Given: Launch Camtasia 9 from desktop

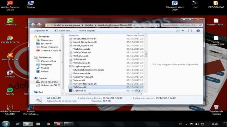Looking at the screenshot, I should point(10,22).
